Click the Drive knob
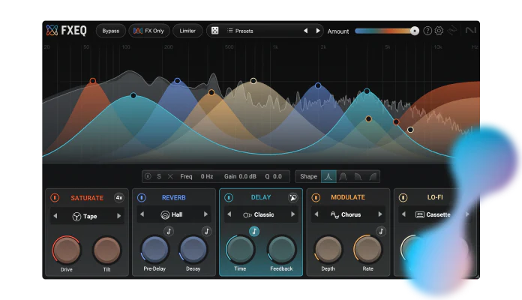The image size is (522, 300). point(67,250)
